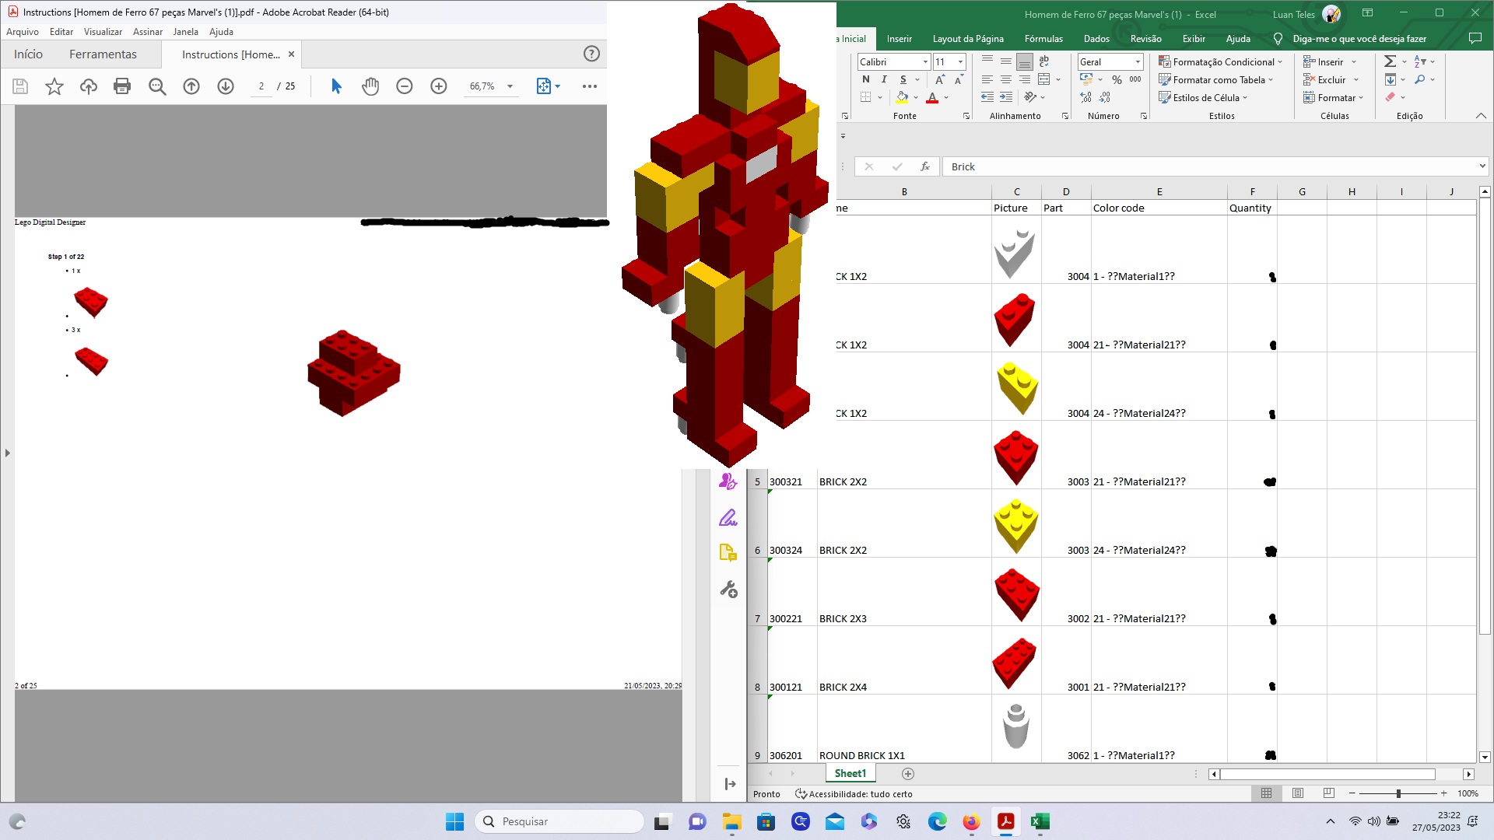This screenshot has height=840, width=1494.
Task: Select the hand pan tool
Action: [370, 86]
